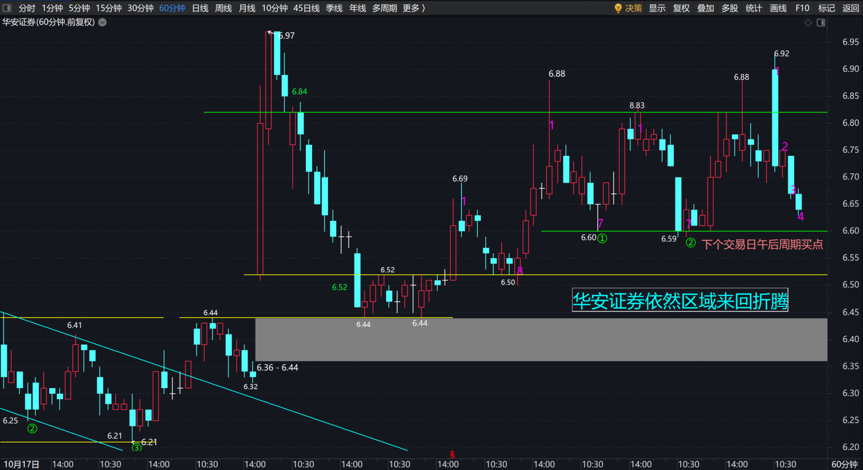Open 多股 multi-stock view
This screenshot has height=470, width=863.
(x=730, y=8)
